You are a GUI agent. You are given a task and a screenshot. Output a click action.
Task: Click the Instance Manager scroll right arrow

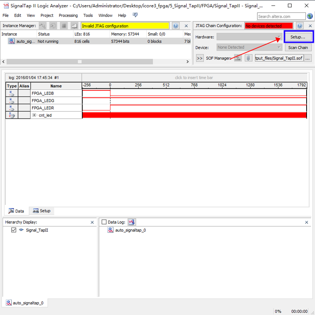point(188,62)
